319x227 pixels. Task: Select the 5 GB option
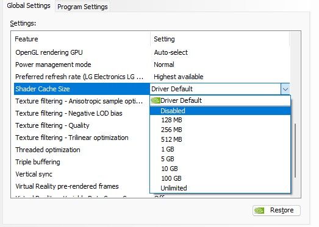pyautogui.click(x=220, y=159)
